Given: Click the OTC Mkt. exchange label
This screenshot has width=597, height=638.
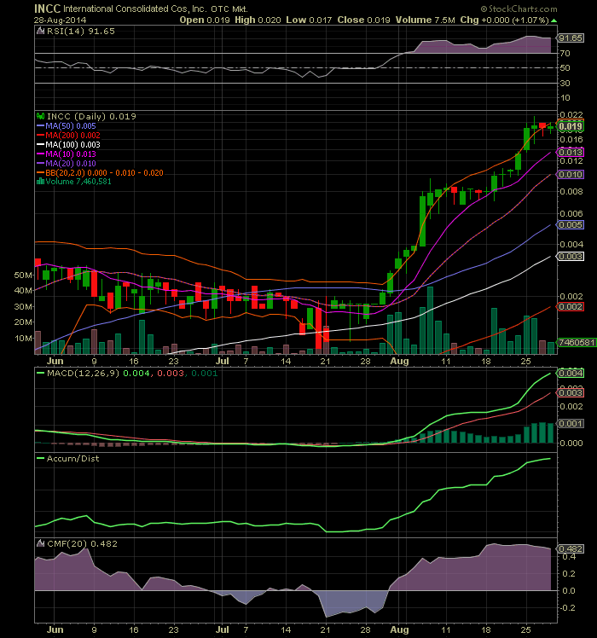Looking at the screenshot, I should pos(229,9).
